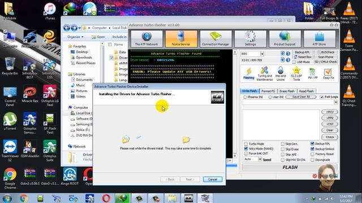
Task: Open the PM / PP tool
Action: click(x=313, y=74)
